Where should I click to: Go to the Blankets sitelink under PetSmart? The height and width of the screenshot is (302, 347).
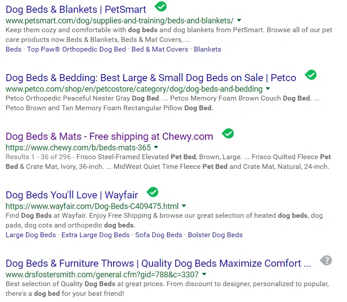(x=207, y=49)
